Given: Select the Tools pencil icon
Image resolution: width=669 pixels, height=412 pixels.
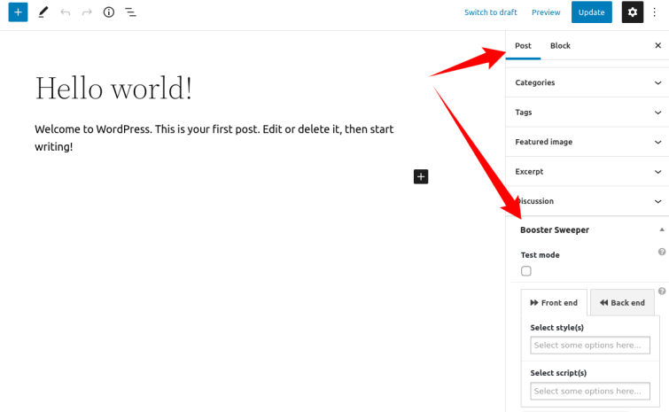Looking at the screenshot, I should [x=43, y=12].
